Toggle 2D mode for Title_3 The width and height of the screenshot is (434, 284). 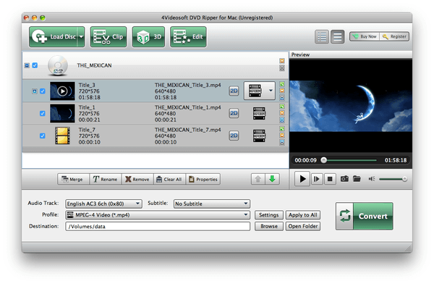click(x=234, y=91)
